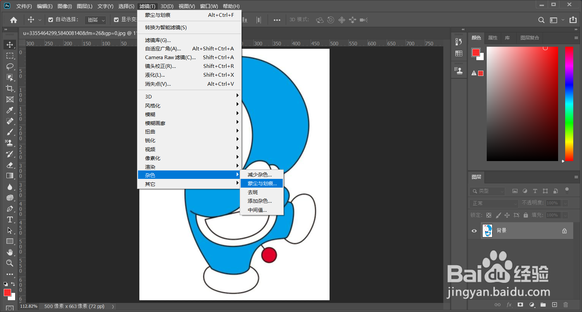The image size is (582, 312).
Task: Open the 不透明度 opacity dropdown arrow
Action: 566,203
